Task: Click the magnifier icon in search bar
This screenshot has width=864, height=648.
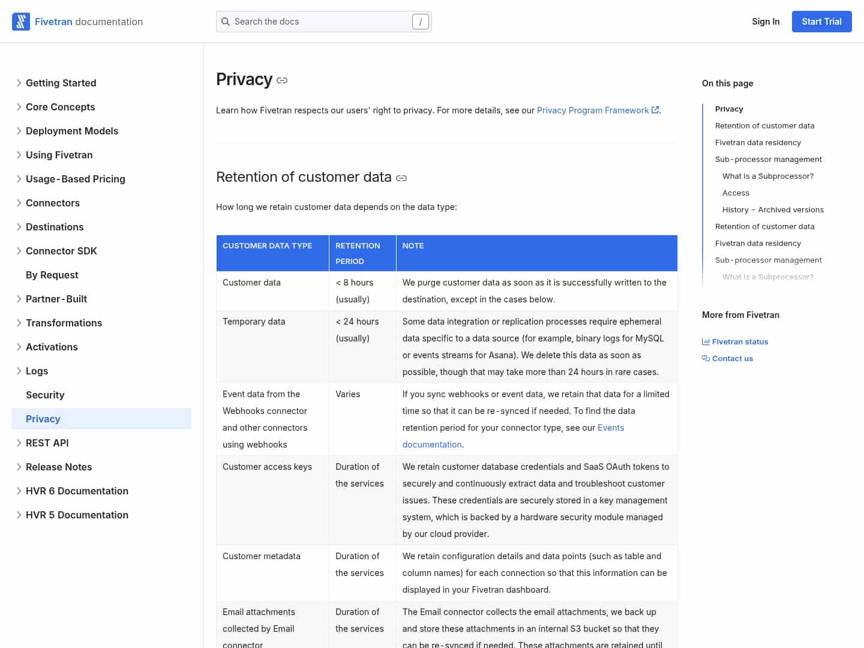Action: click(226, 22)
